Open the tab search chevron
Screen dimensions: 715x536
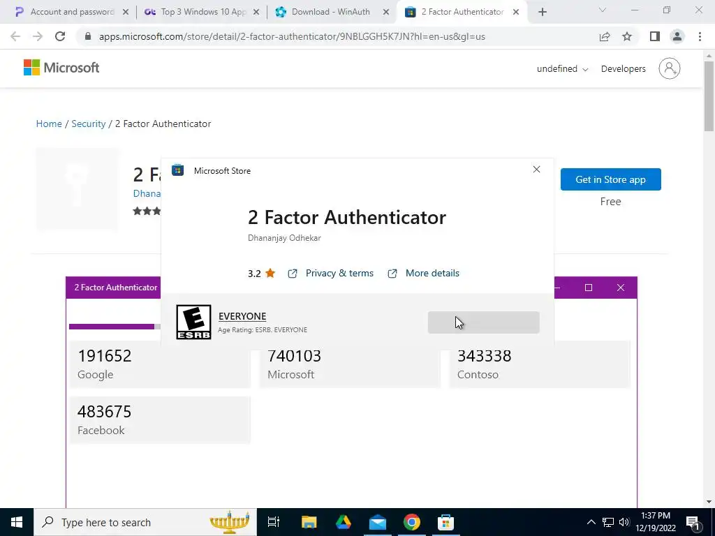(x=602, y=10)
